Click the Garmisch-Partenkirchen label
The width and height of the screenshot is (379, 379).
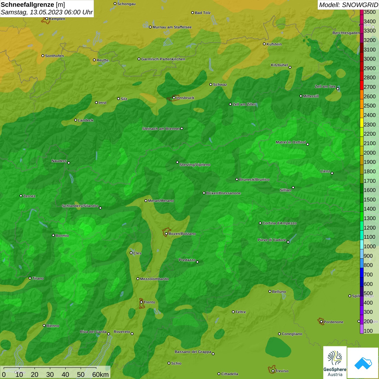pyautogui.click(x=163, y=59)
